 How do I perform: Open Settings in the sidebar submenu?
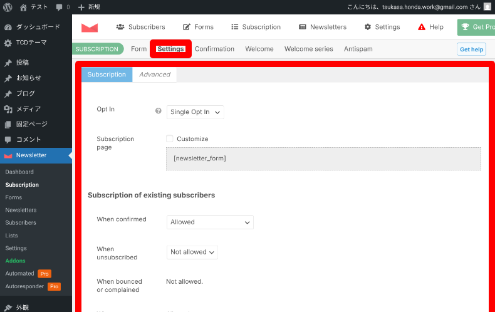pyautogui.click(x=16, y=248)
